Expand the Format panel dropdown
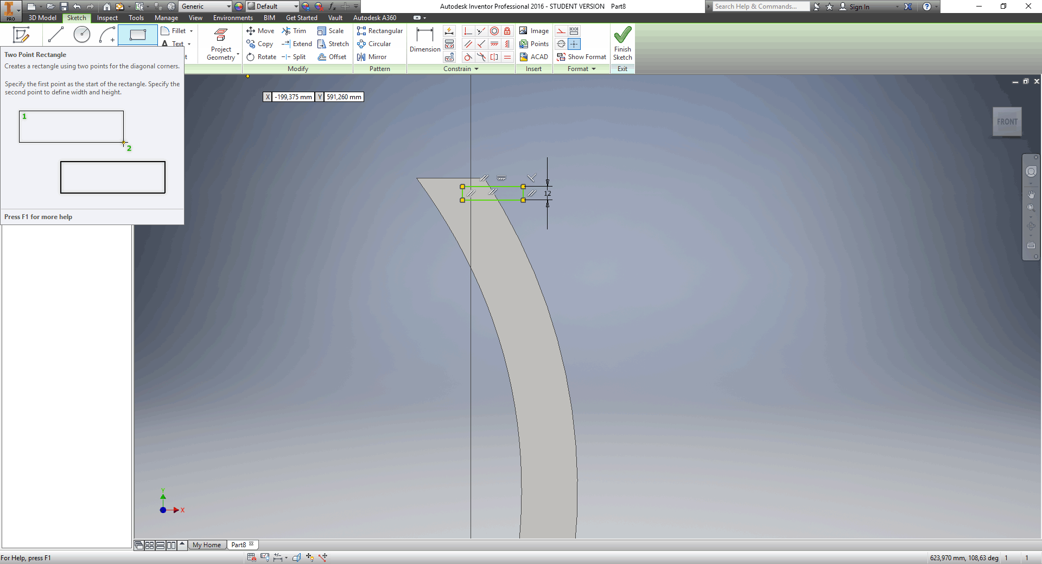The height and width of the screenshot is (564, 1042). (x=594, y=69)
